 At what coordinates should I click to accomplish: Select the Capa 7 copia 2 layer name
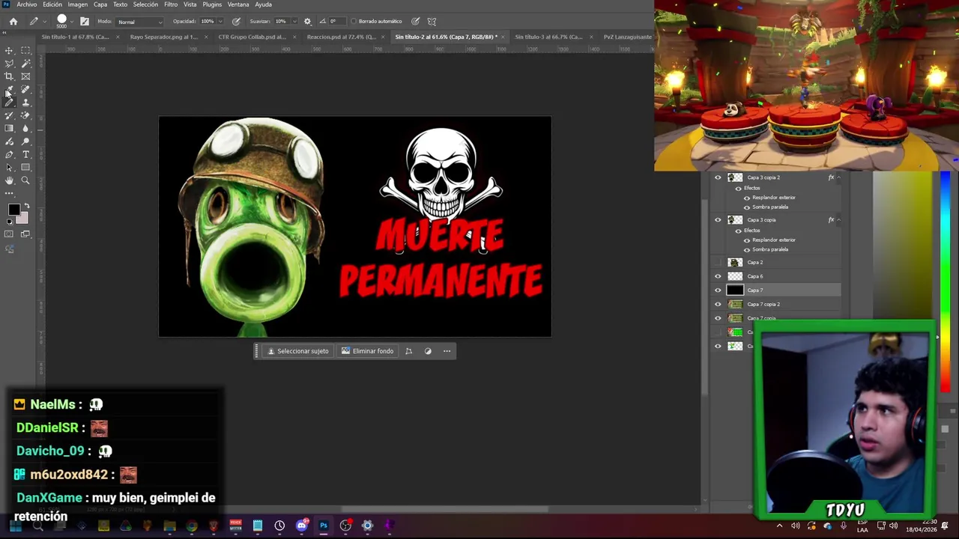[x=763, y=305]
